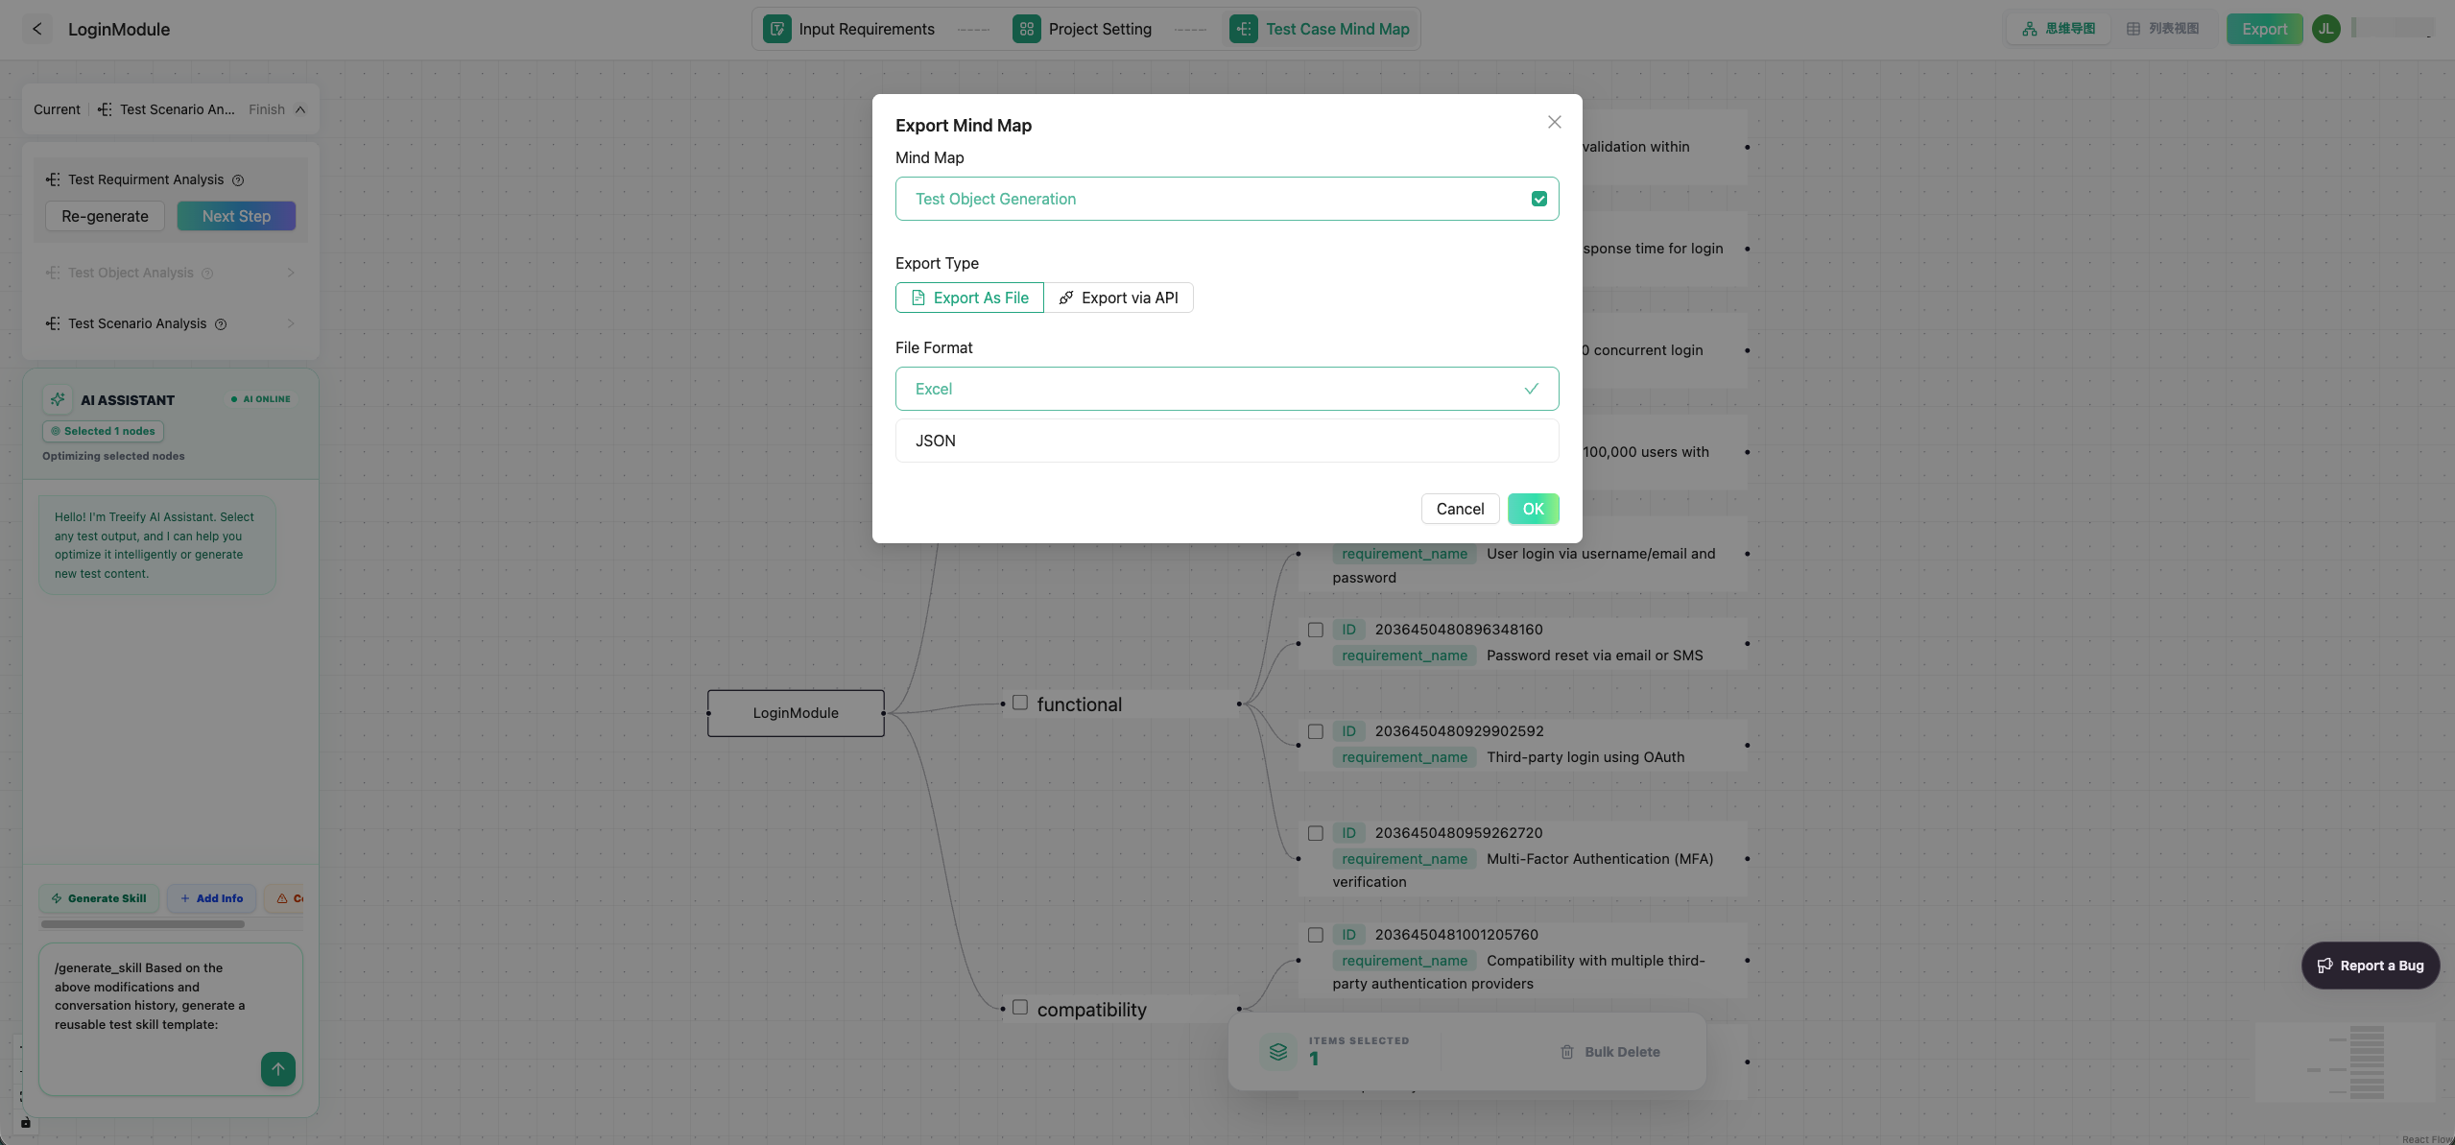Click the back arrow beside LoginModule
Image resolution: width=2455 pixels, height=1145 pixels.
36,29
